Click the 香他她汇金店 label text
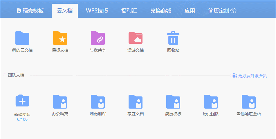The width and height of the screenshot is (276, 139). pos(248,114)
